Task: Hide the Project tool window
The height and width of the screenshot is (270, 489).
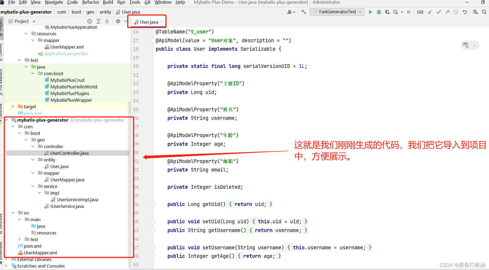Action: (126, 21)
